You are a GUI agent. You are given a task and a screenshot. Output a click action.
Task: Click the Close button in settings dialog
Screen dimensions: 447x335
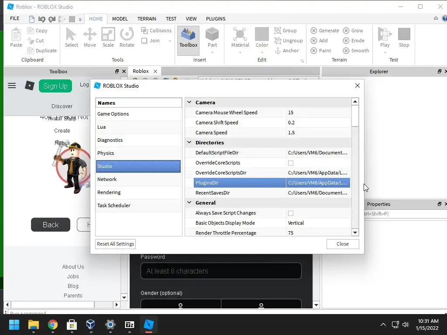click(342, 244)
